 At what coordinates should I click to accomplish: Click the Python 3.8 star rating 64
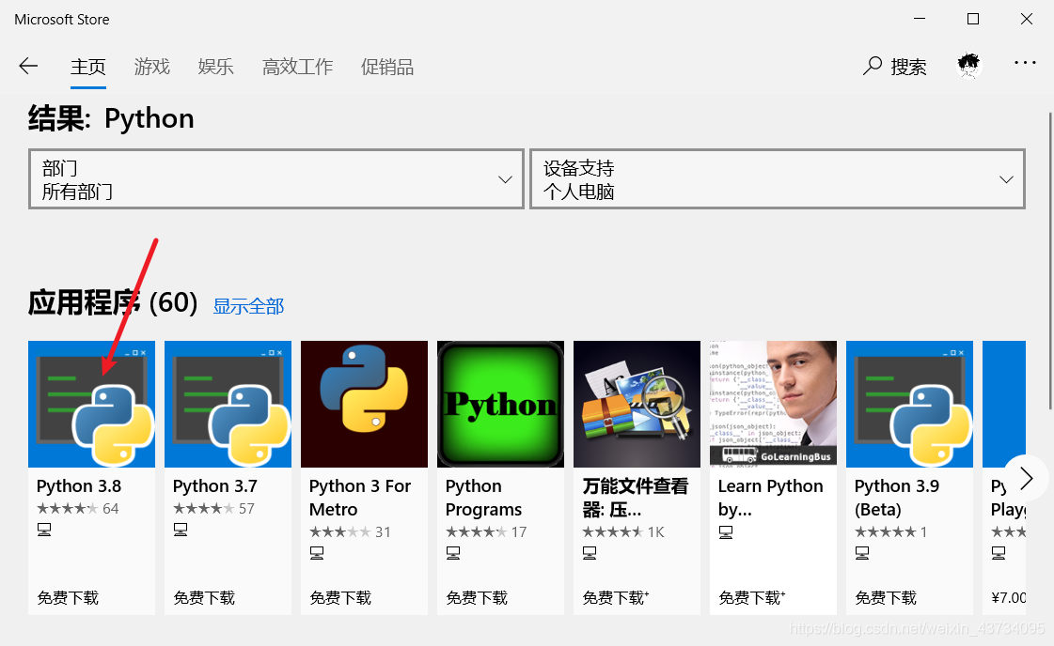(x=78, y=509)
